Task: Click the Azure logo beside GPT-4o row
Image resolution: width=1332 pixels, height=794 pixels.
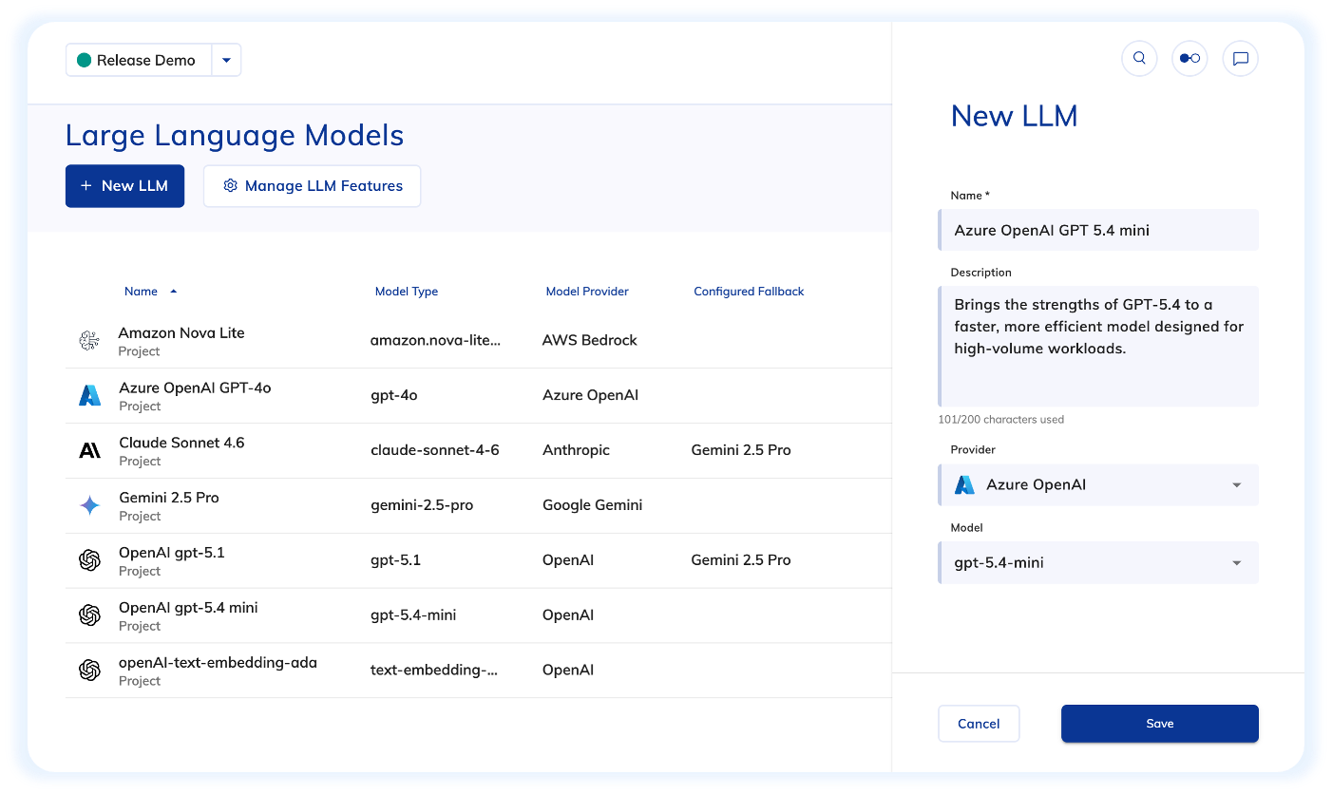Action: pos(89,396)
